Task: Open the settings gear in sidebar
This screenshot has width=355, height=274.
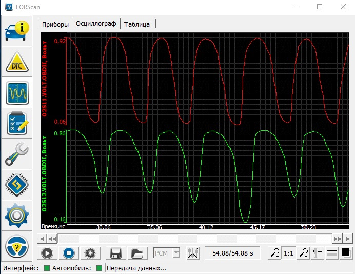Action: [x=16, y=216]
